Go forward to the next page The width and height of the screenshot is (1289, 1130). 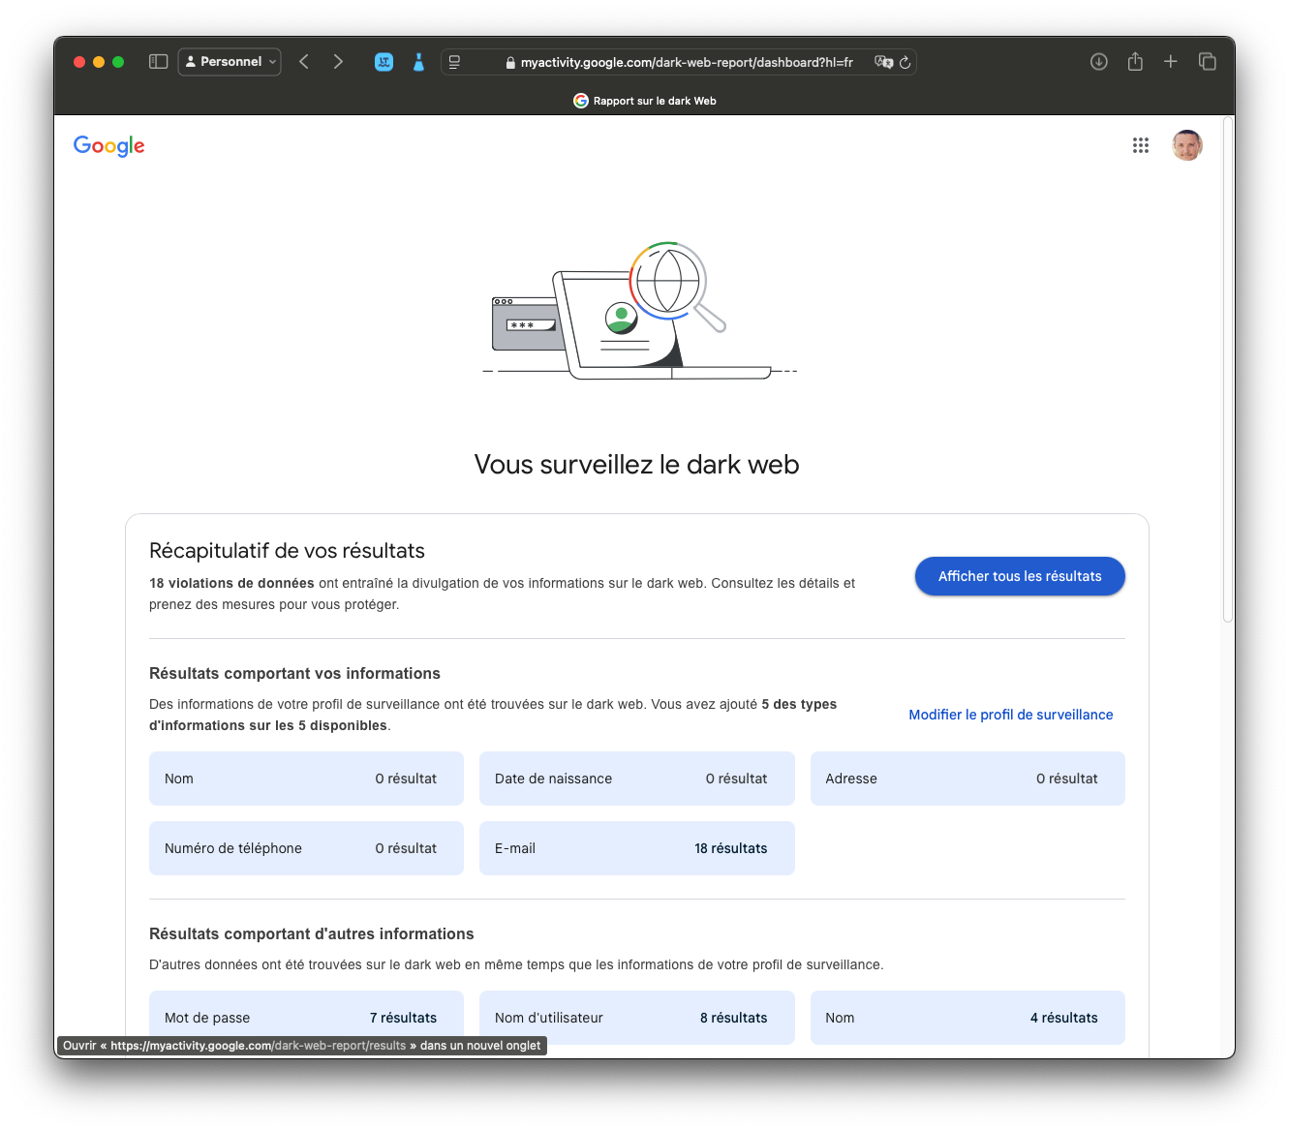coord(338,62)
